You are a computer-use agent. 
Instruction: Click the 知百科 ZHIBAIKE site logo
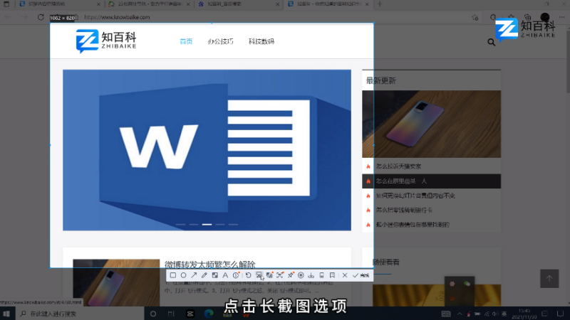106,41
